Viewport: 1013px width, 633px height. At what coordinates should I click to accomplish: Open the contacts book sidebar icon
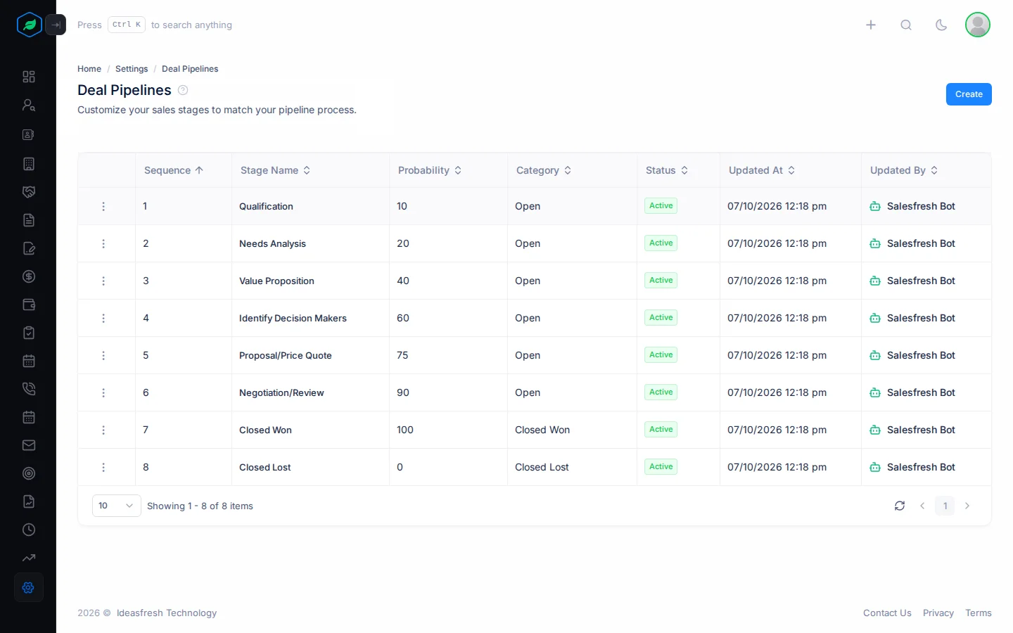29,134
